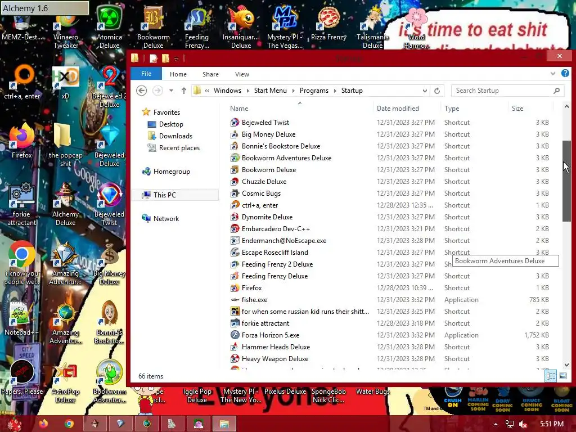Screen dimensions: 576x432
Task: Switch to the Home ribbon tab
Action: [178, 74]
